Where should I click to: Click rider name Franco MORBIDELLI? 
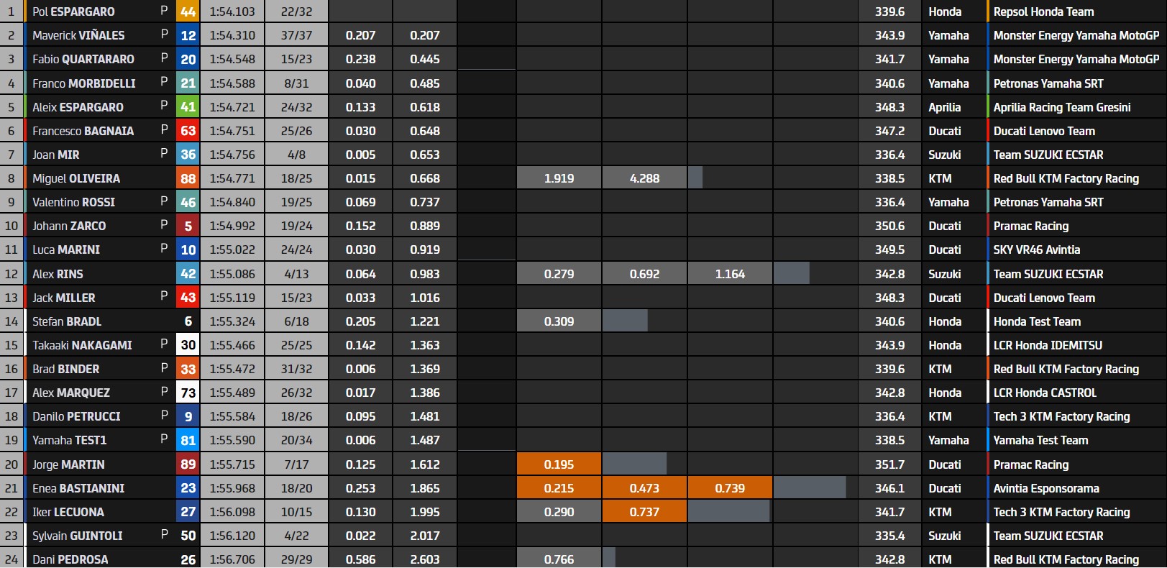pos(84,83)
